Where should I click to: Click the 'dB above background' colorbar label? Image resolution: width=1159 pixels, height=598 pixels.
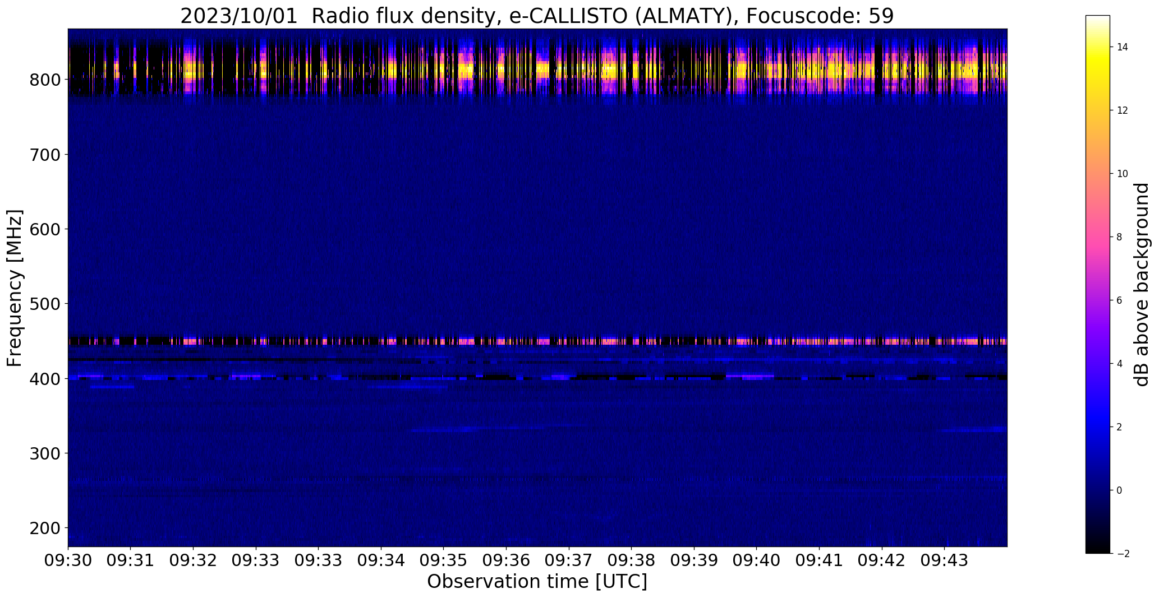1142,285
